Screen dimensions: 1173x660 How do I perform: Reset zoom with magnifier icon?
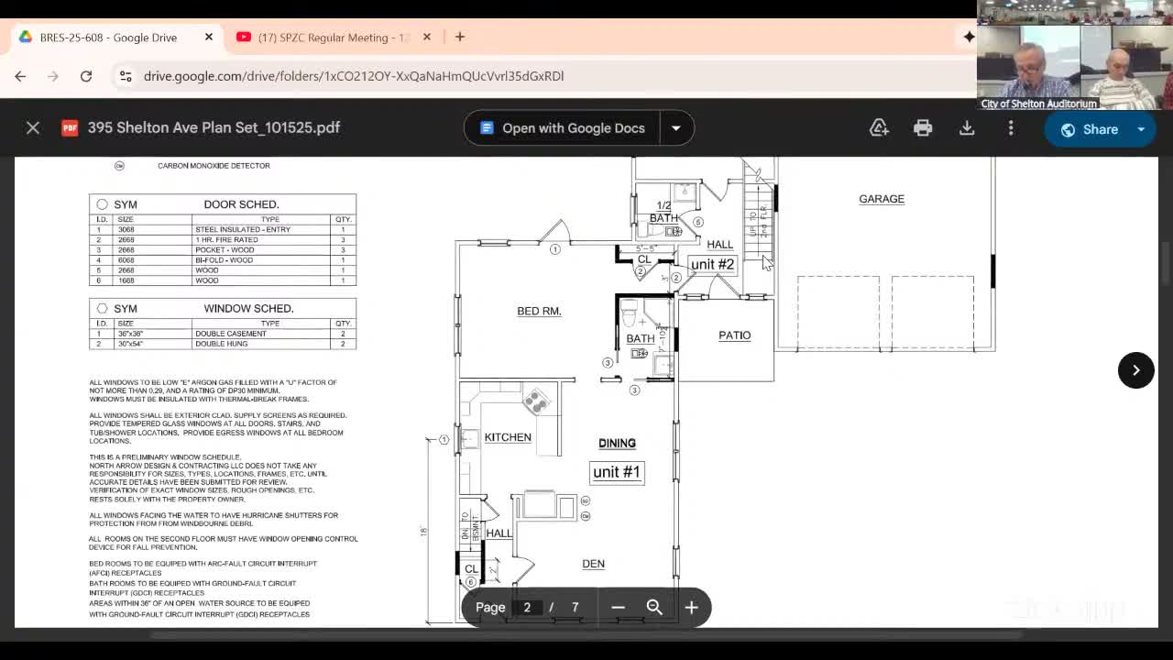click(x=654, y=607)
